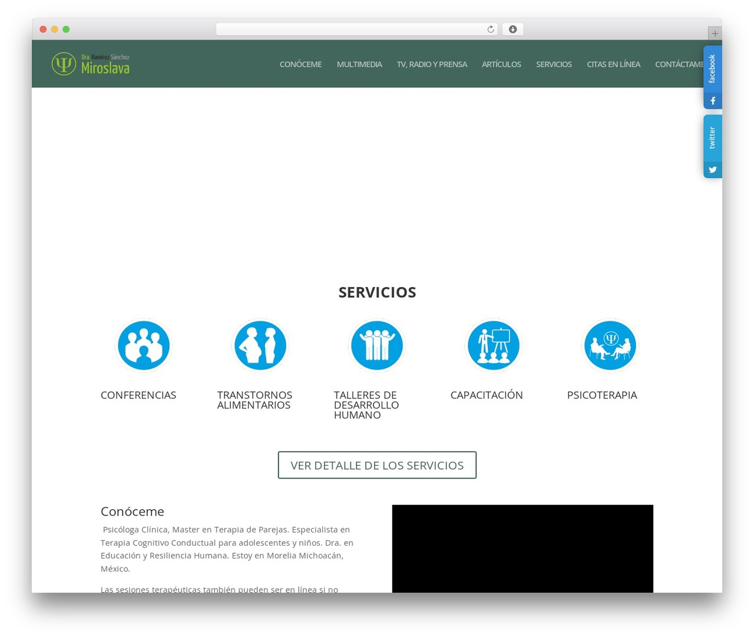The width and height of the screenshot is (754, 638).
Task: Add a new browser tab
Action: pos(715,34)
